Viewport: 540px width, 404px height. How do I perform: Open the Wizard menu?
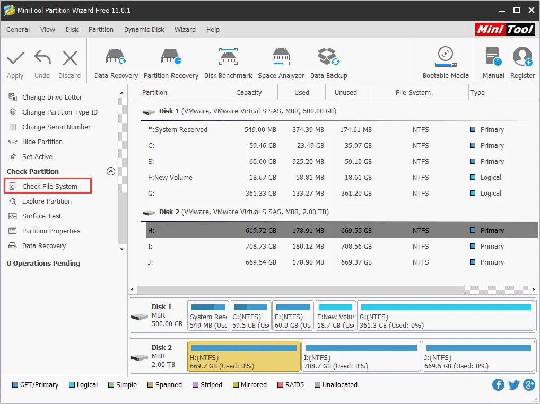click(185, 30)
